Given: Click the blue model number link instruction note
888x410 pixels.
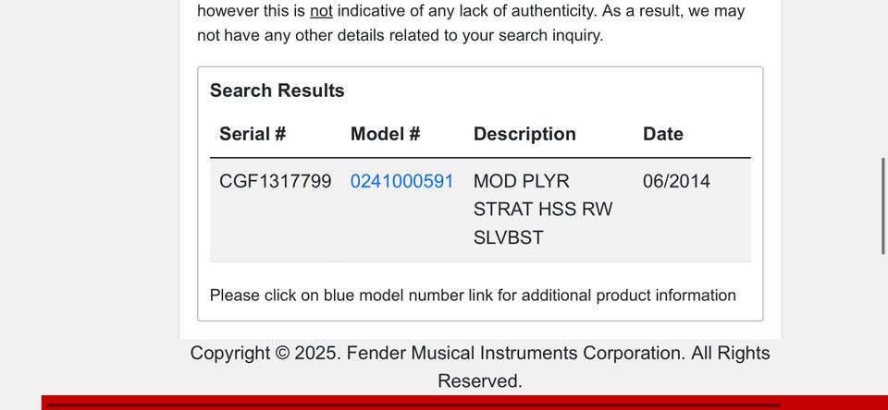Looking at the screenshot, I should click(473, 295).
